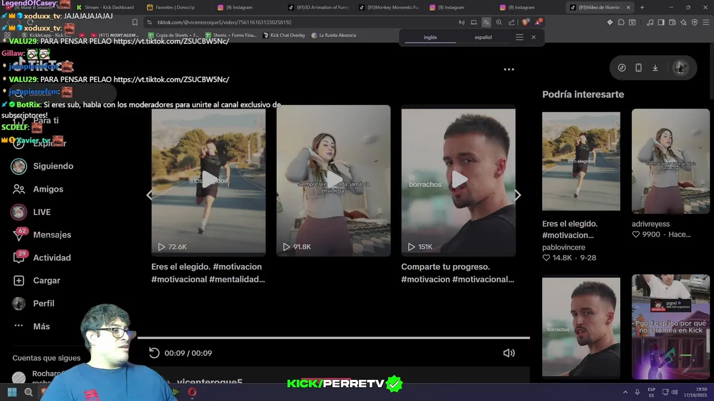Play the 91.8K views woman video
This screenshot has height=401, width=714.
click(x=334, y=180)
